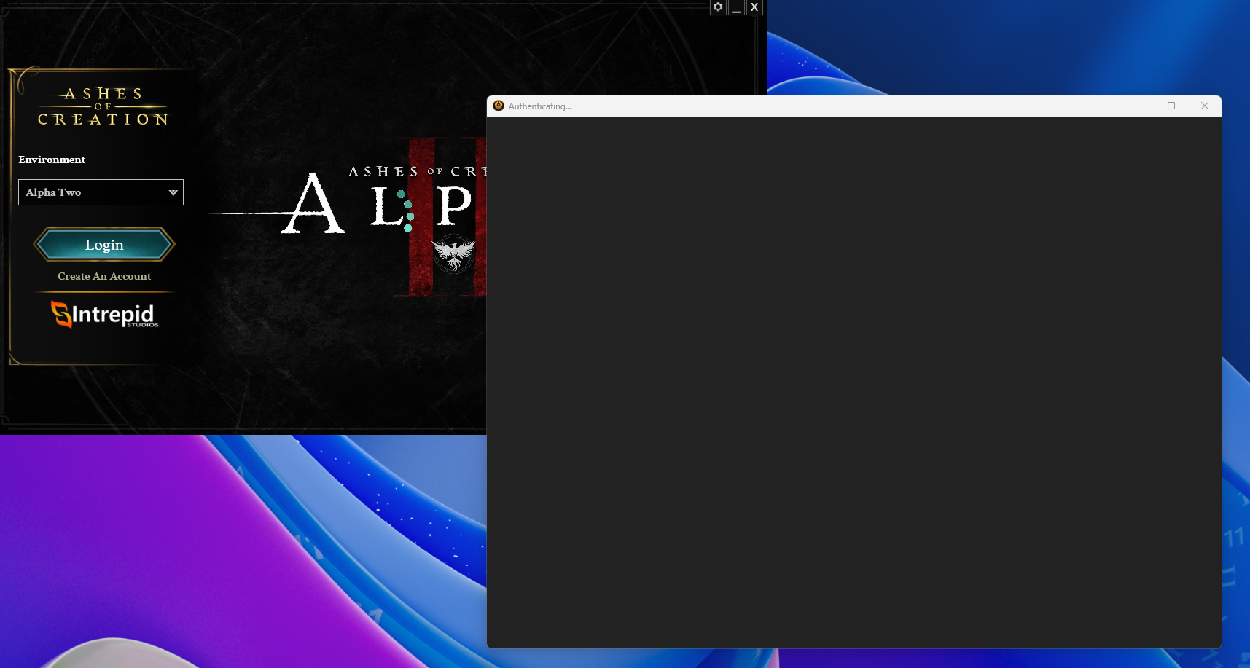Image resolution: width=1250 pixels, height=668 pixels.
Task: Minimize the launcher using the underscore icon
Action: (736, 9)
